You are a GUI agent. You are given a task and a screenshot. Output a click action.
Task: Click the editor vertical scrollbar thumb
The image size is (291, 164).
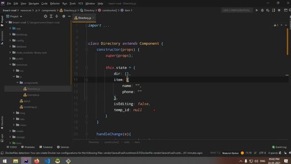[287, 41]
